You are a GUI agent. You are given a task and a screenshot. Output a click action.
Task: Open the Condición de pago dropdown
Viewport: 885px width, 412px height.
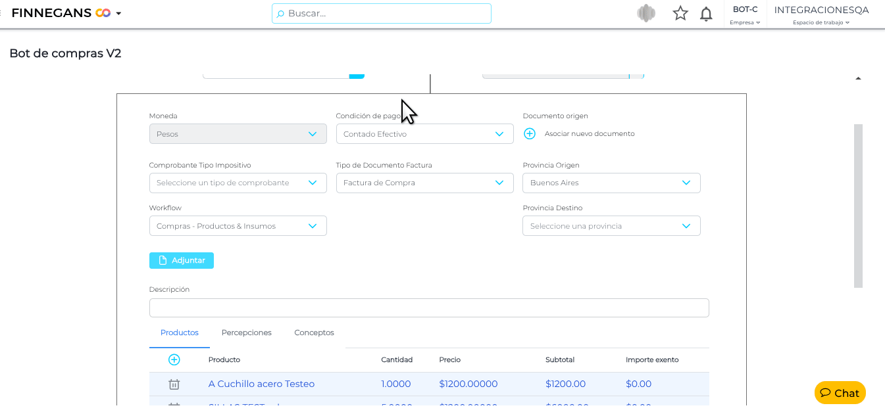(x=424, y=134)
